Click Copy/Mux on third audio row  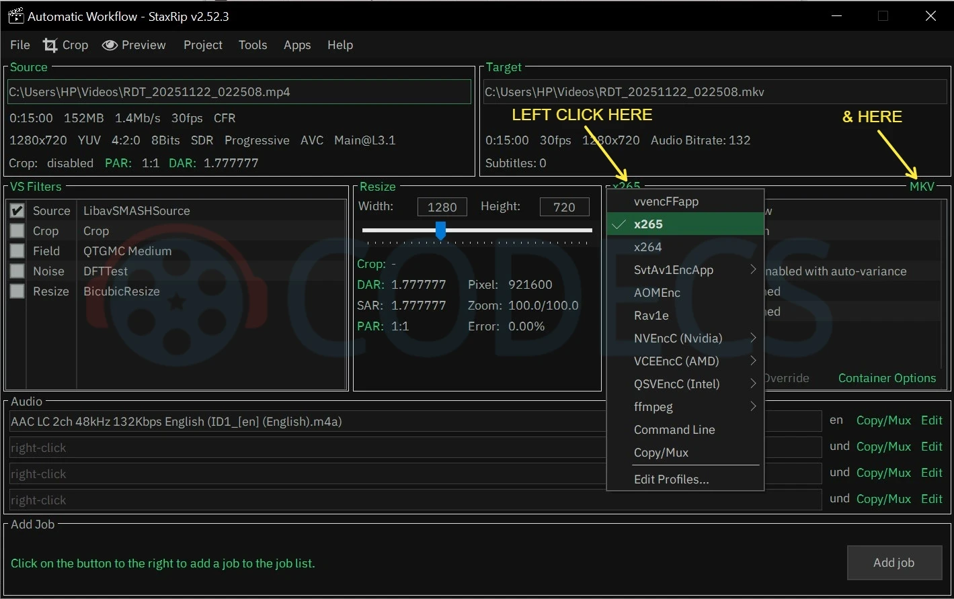tap(883, 473)
